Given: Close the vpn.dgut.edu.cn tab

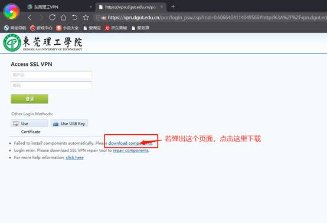Looking at the screenshot, I should click(x=162, y=7).
